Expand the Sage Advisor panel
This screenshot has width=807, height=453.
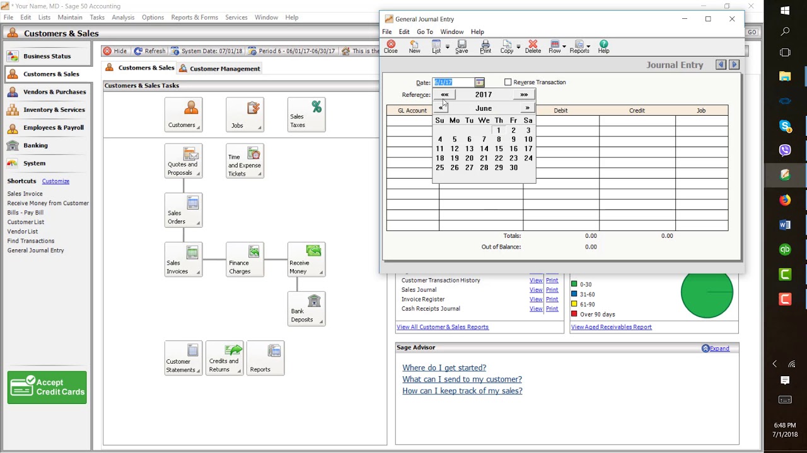click(716, 349)
